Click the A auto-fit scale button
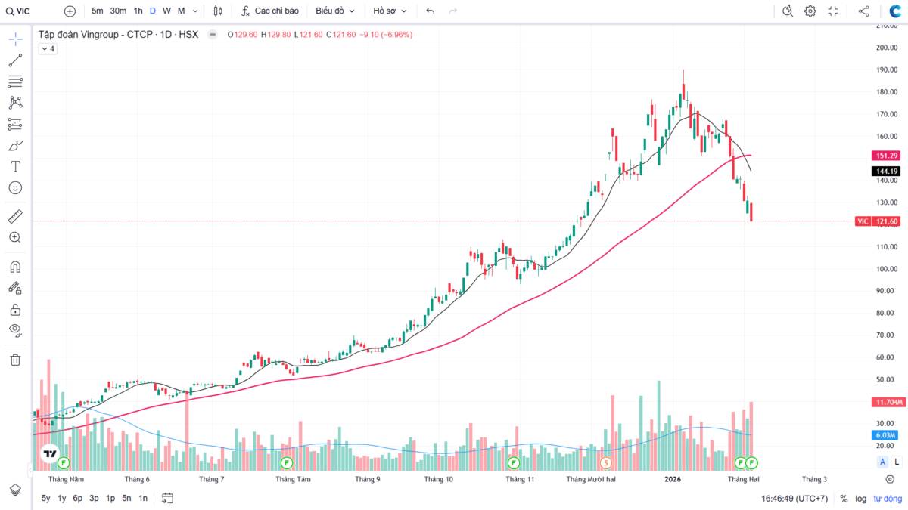908x510 pixels. click(x=882, y=462)
